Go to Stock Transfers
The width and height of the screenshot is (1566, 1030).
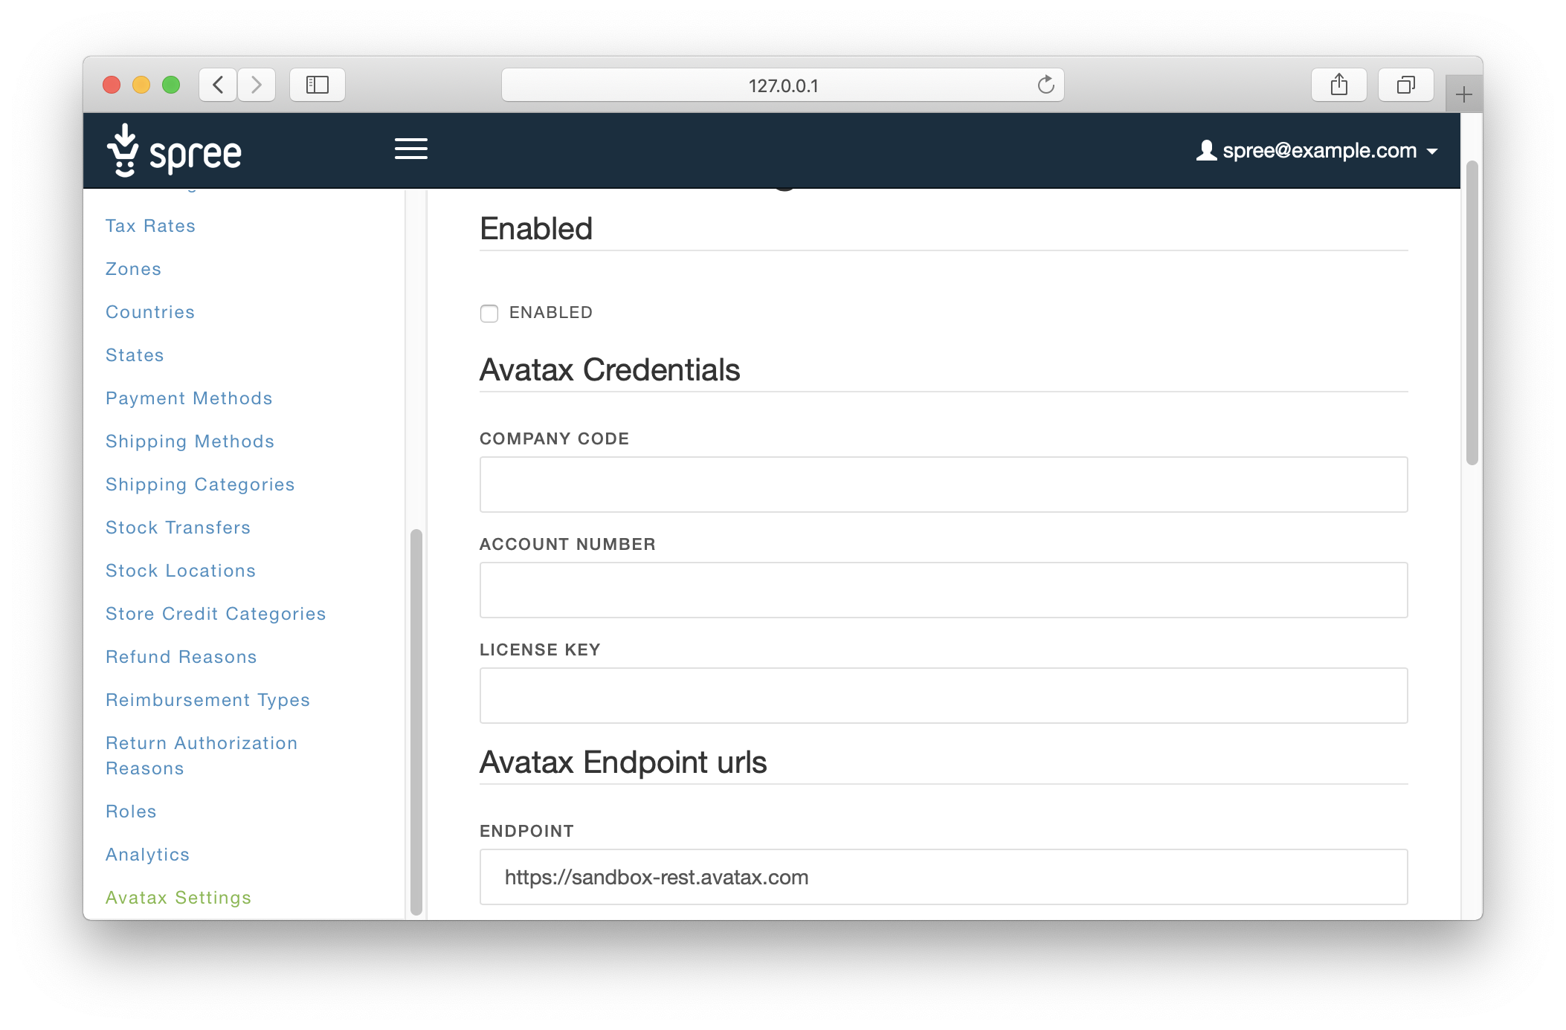pos(178,528)
